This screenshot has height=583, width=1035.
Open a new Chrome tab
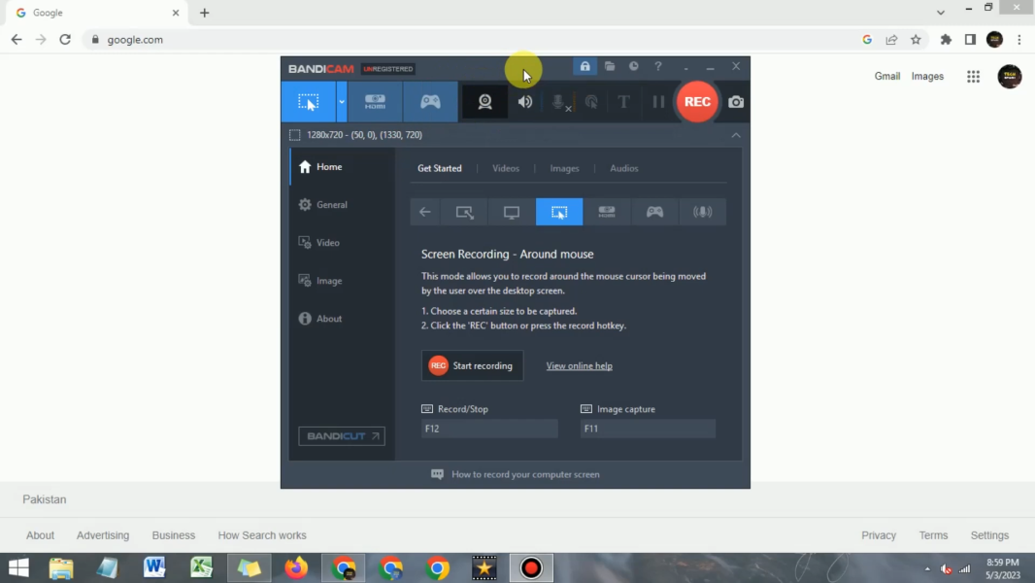[x=205, y=13]
